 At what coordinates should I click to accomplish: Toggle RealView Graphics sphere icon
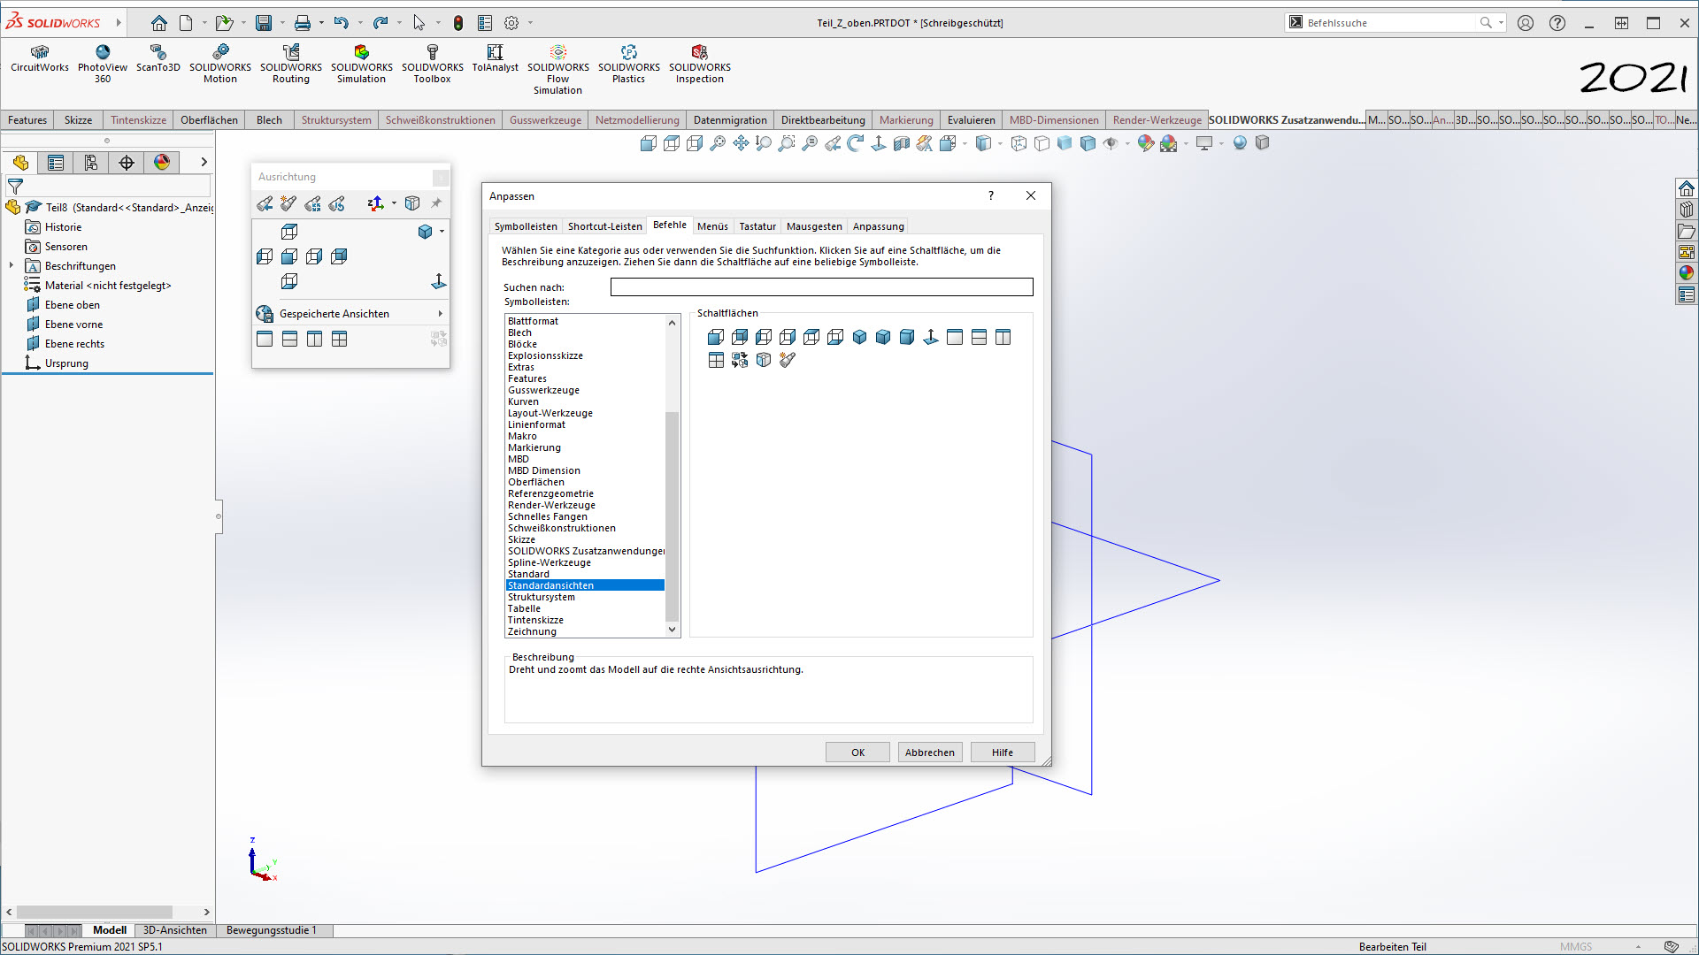tap(1240, 143)
